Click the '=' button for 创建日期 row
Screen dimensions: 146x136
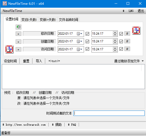pyautogui.click(x=18, y=42)
